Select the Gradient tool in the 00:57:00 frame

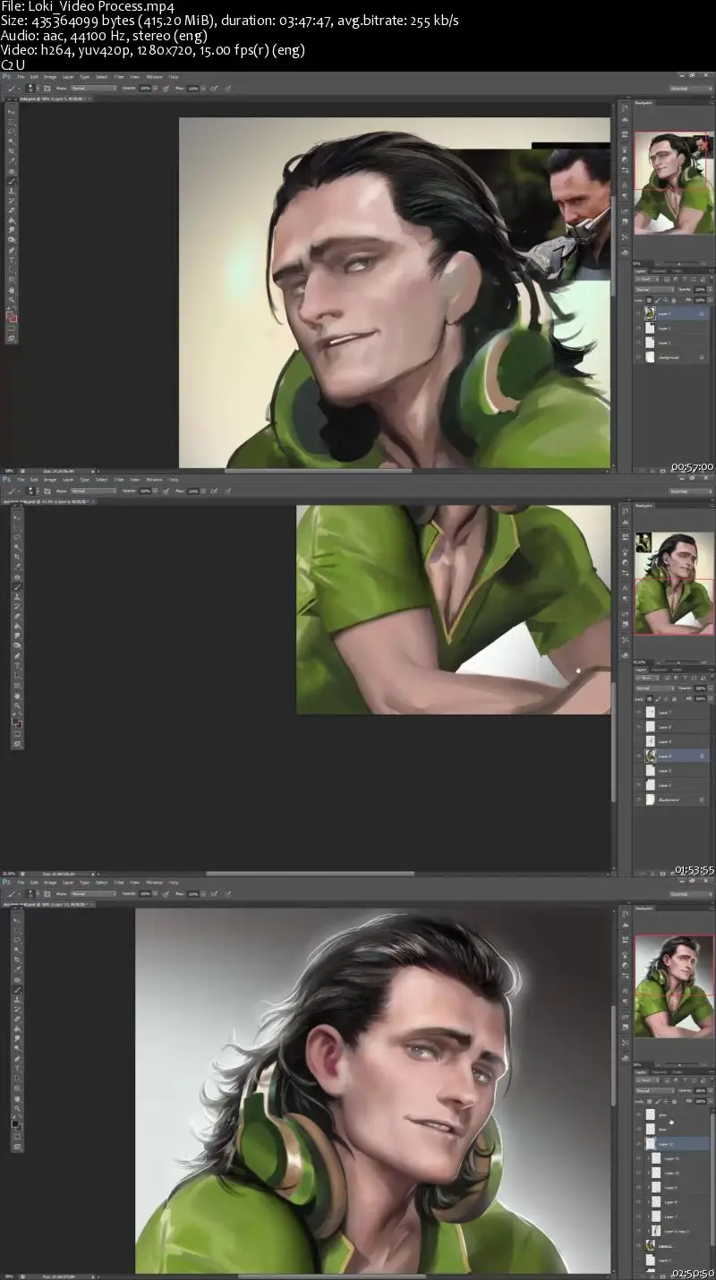pos(12,220)
